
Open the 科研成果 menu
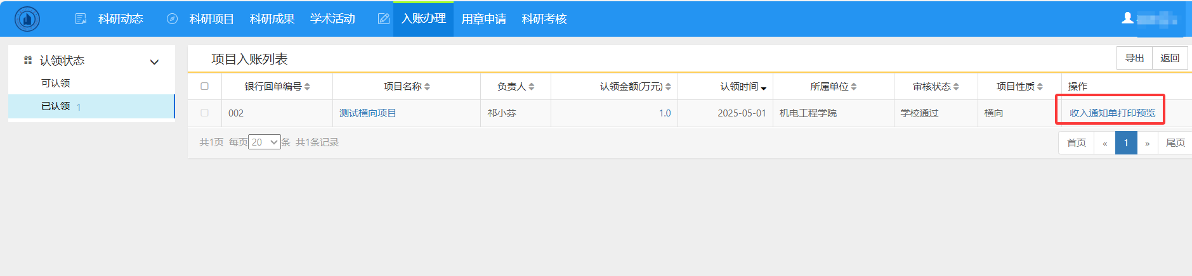coord(272,19)
